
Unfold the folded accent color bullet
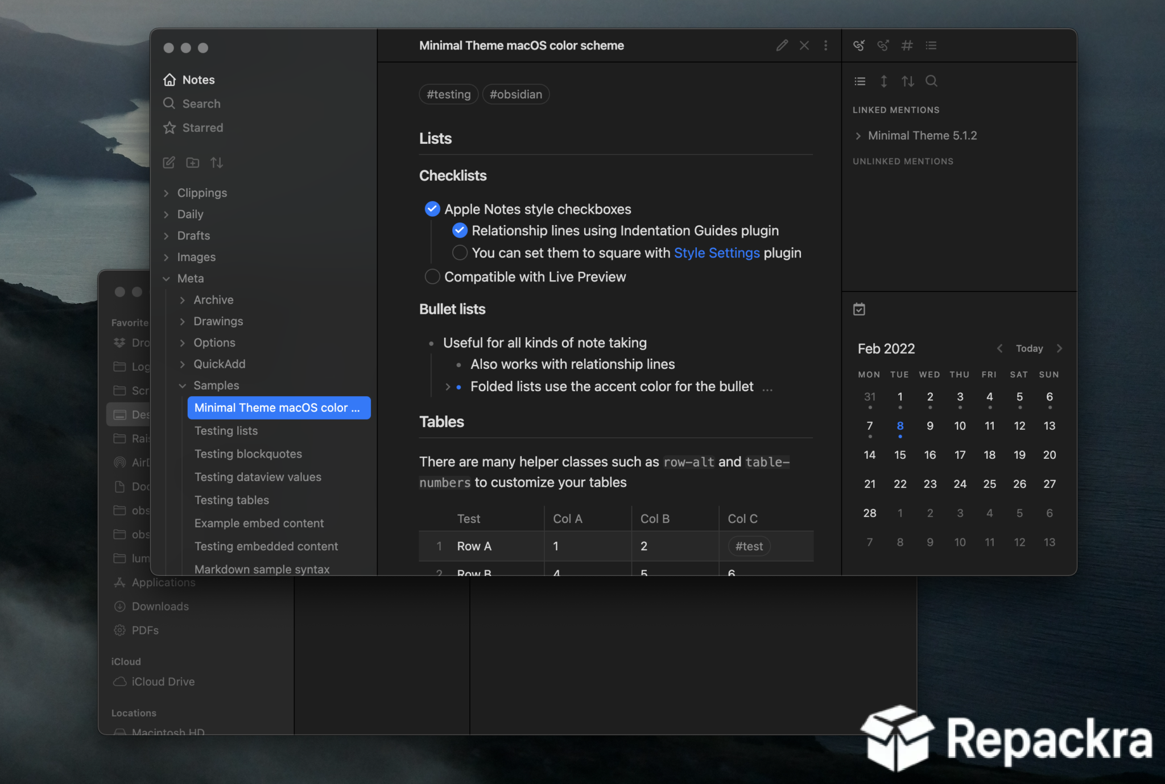[448, 387]
